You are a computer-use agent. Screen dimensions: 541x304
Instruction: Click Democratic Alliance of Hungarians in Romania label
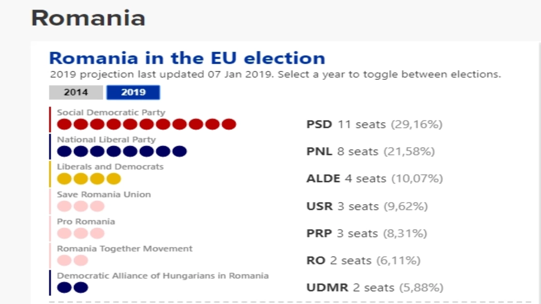click(x=163, y=276)
